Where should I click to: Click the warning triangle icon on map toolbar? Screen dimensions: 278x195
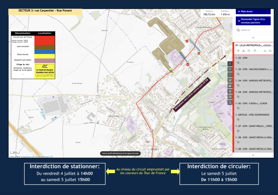tap(230, 102)
